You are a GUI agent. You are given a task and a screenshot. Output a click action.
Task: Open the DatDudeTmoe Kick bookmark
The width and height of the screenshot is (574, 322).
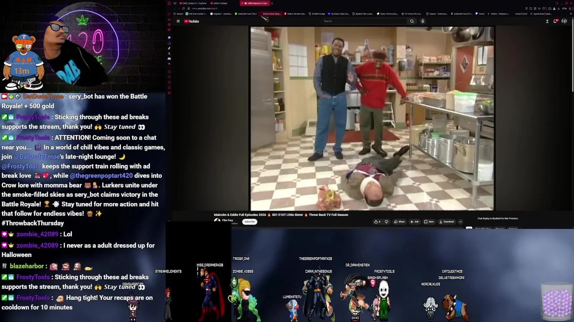246,14
